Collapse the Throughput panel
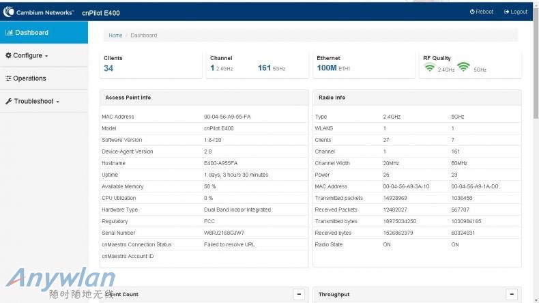This screenshot has width=539, height=303. tap(512, 294)
